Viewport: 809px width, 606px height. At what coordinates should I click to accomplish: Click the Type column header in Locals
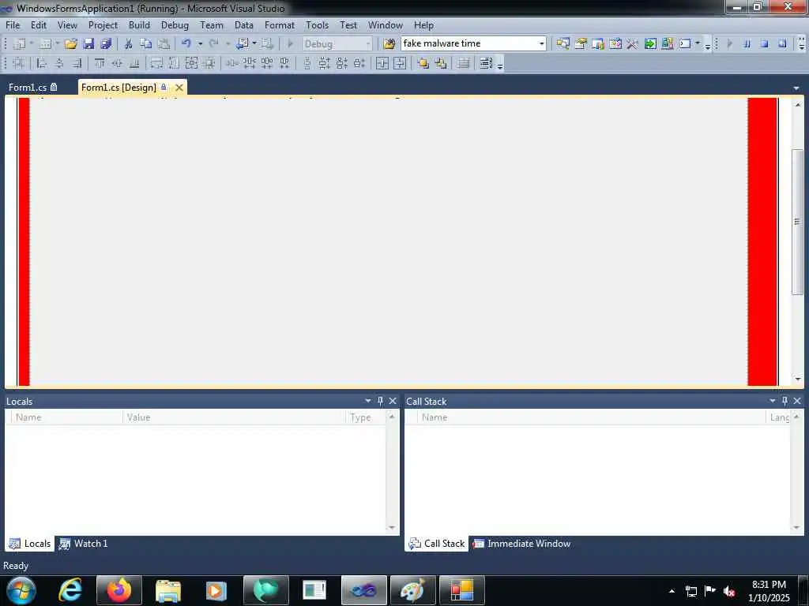[365, 417]
